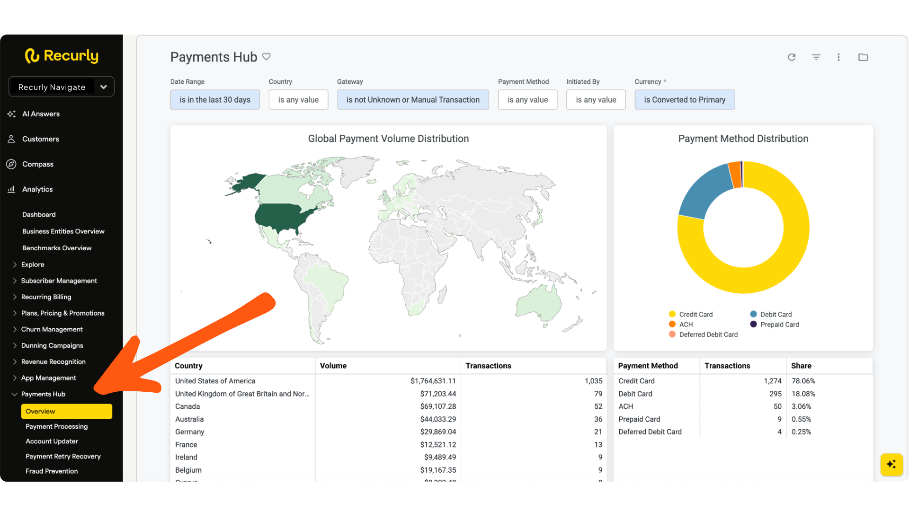Open Payment Processing page
Screen dimensions: 909x511
pos(57,426)
